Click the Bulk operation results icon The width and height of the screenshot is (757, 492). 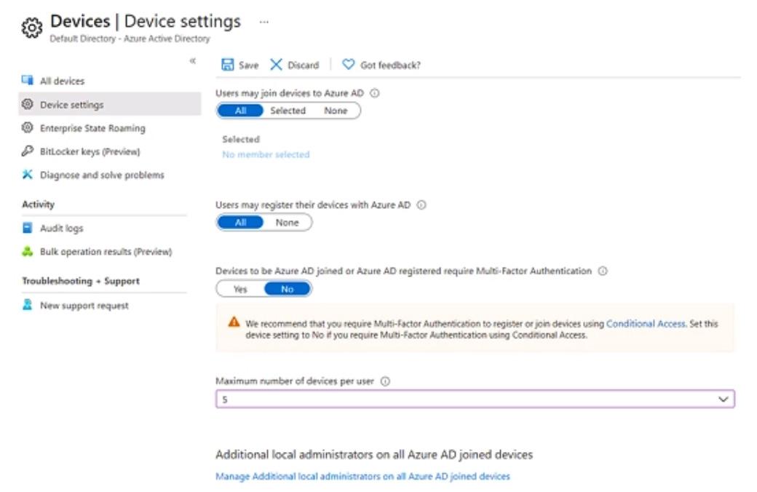pos(28,252)
